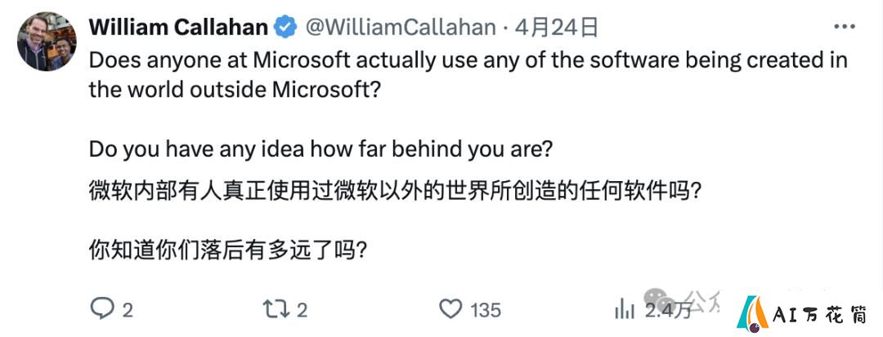Click the blue verified badge
This screenshot has height=337, width=883.
(285, 27)
